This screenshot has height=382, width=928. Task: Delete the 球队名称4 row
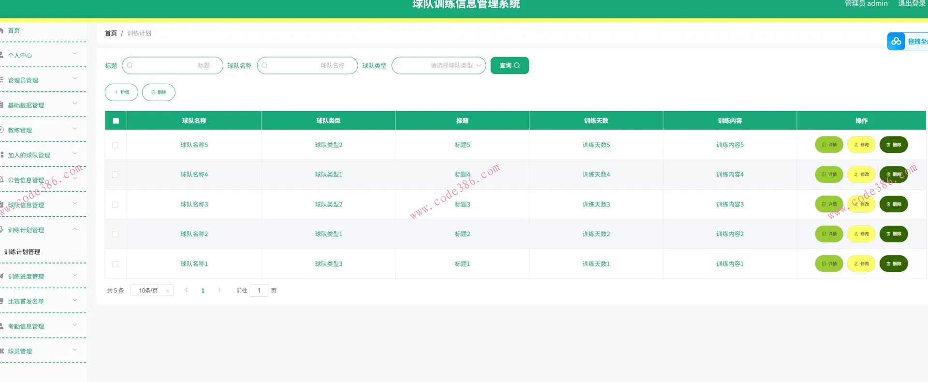click(894, 175)
